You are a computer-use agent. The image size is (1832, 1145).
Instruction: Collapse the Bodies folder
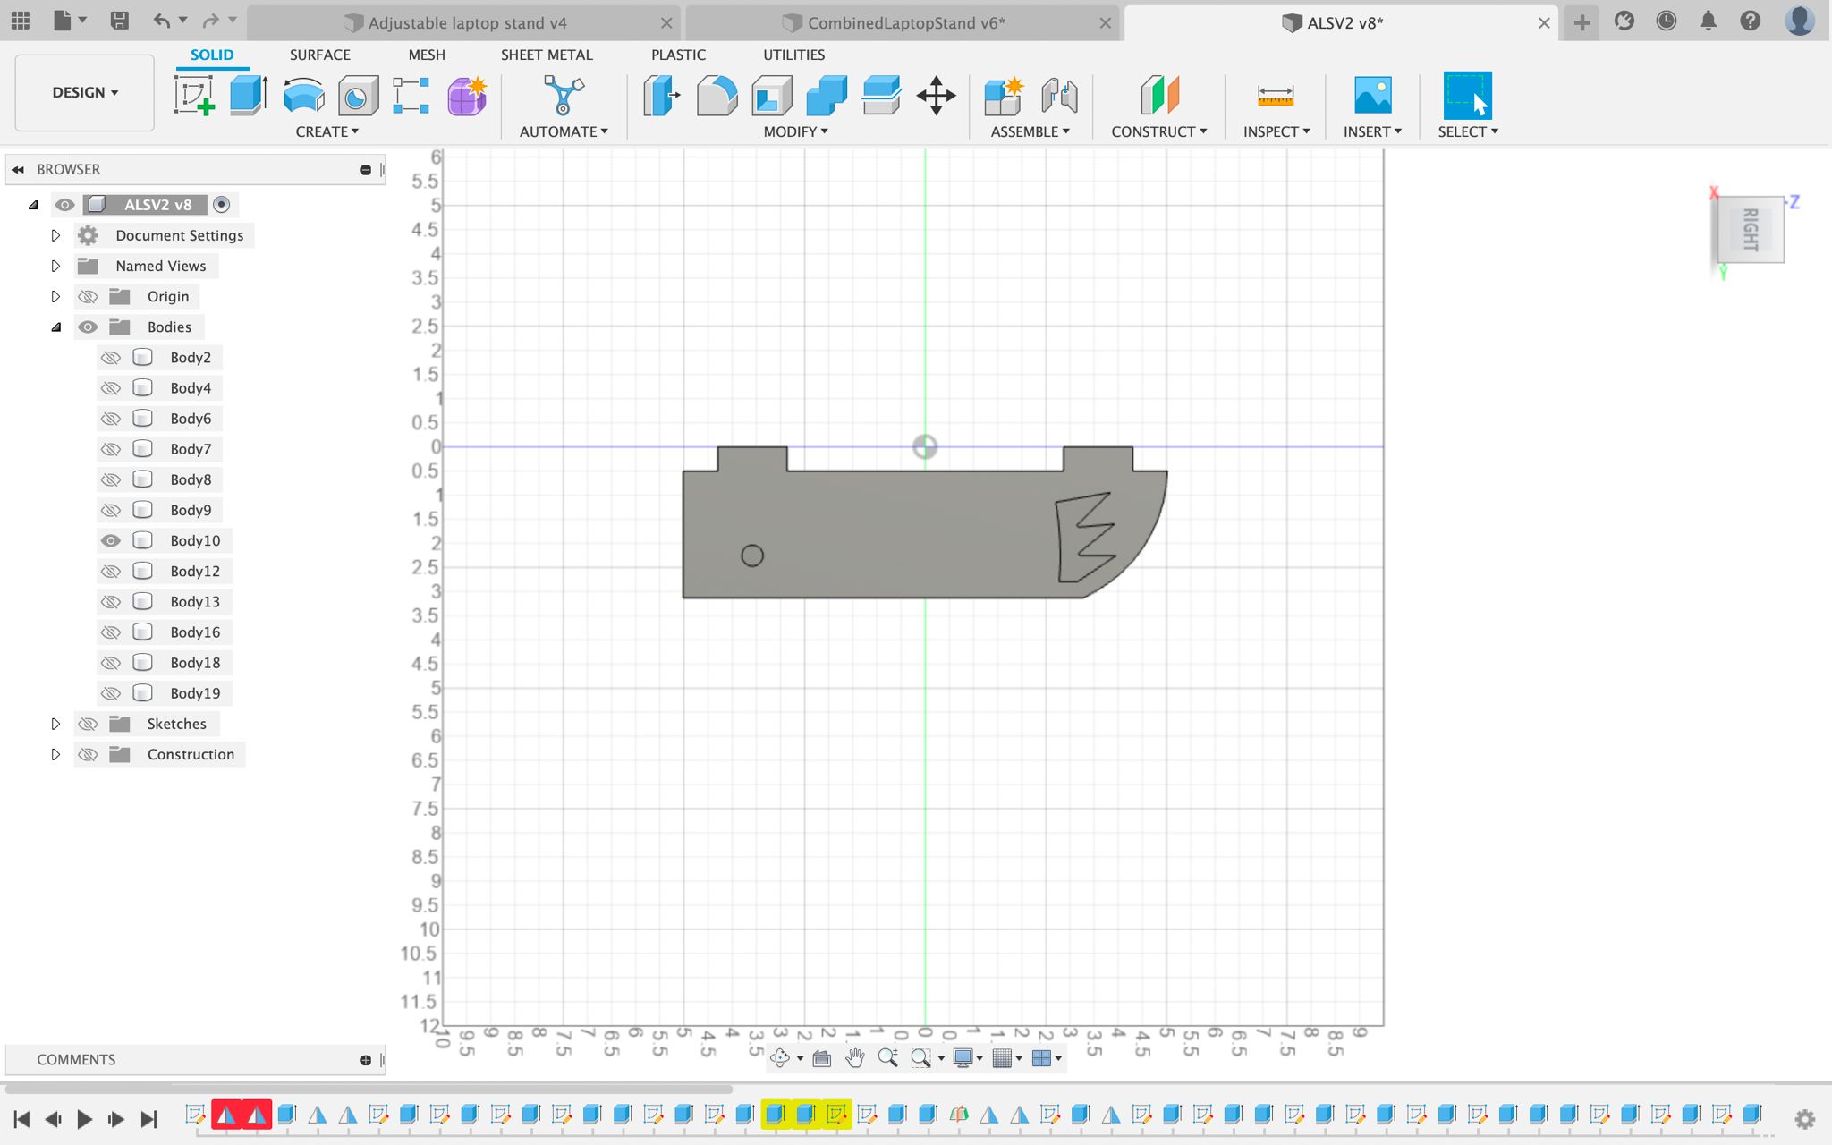[55, 327]
